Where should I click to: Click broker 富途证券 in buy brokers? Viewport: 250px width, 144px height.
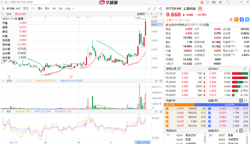[191, 135]
